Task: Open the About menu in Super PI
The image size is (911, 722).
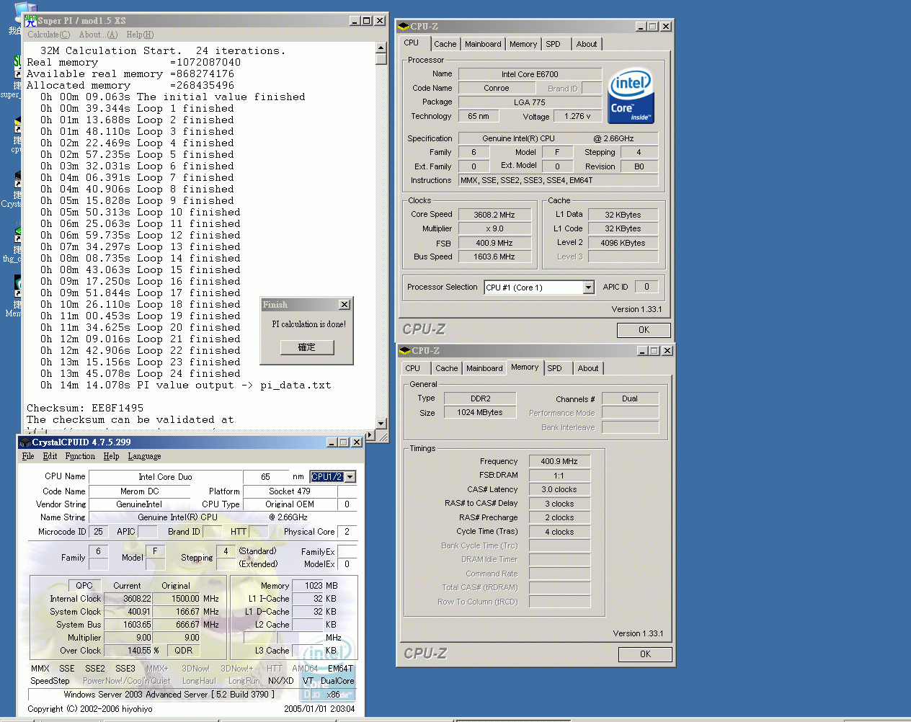Action: click(98, 35)
